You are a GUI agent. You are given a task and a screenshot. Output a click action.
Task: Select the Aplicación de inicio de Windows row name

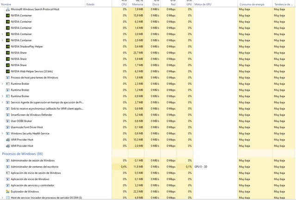[x=30, y=179]
